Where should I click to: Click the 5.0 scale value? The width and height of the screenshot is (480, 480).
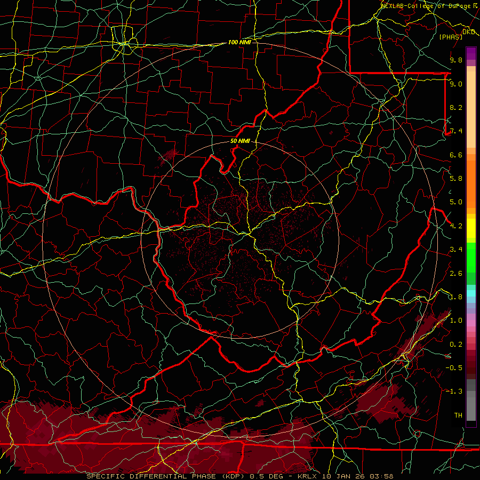click(x=456, y=202)
